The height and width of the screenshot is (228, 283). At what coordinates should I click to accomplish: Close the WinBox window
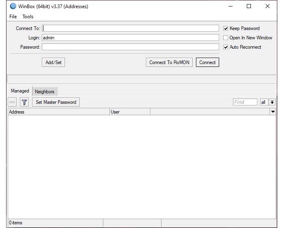pyautogui.click(x=268, y=6)
